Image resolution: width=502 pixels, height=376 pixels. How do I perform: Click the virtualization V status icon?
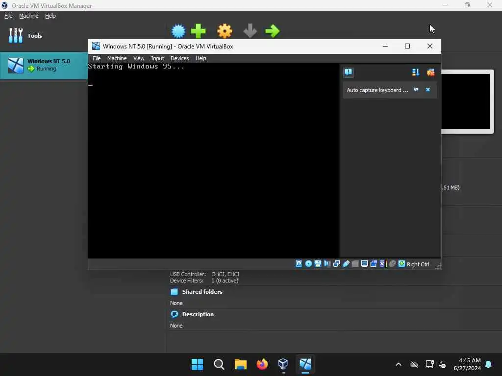point(383,264)
